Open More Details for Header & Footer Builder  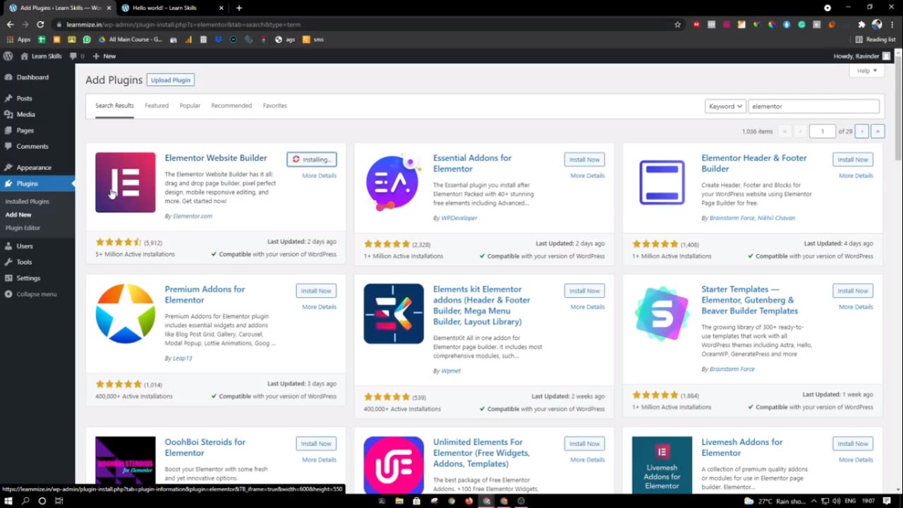856,176
